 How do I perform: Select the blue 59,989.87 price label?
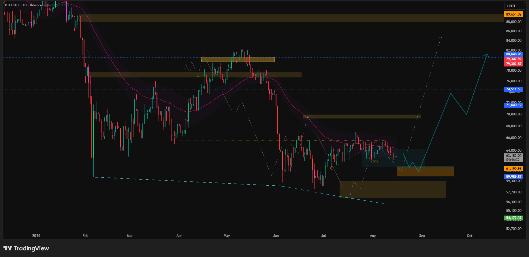pos(513,177)
